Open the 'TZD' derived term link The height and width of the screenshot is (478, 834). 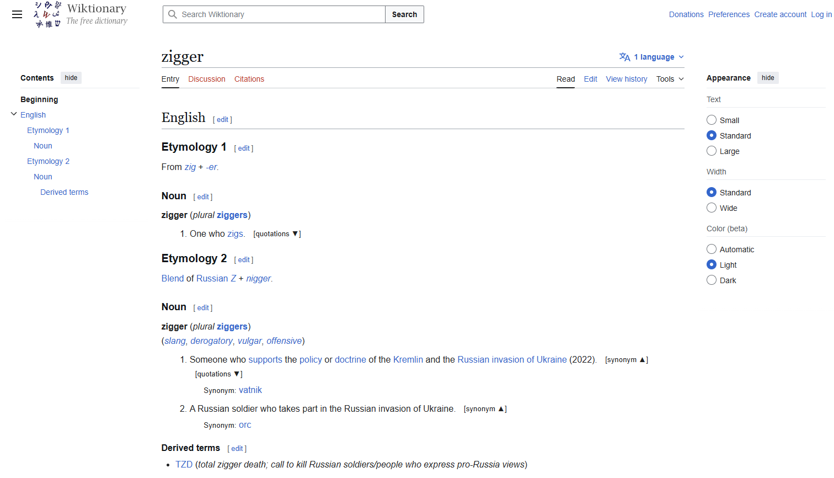(x=184, y=465)
